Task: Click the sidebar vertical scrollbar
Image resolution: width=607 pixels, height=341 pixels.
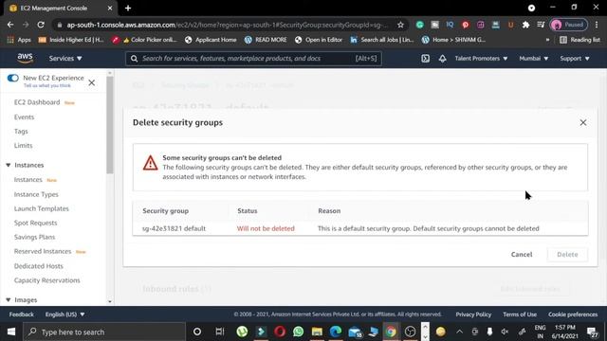Action: pyautogui.click(x=110, y=125)
